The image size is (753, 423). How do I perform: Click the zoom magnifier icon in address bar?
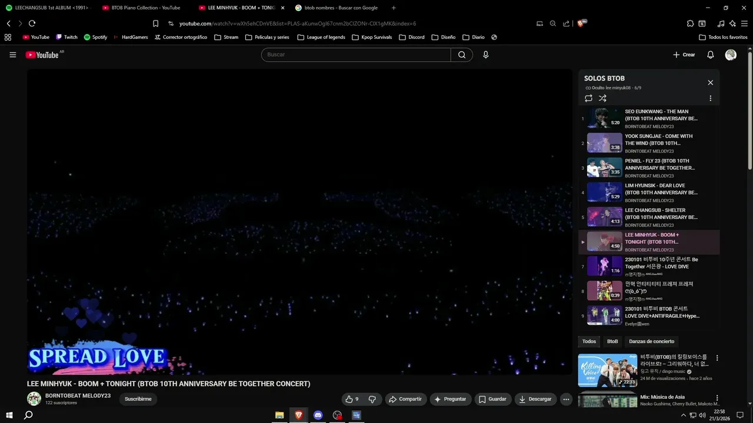click(x=552, y=23)
